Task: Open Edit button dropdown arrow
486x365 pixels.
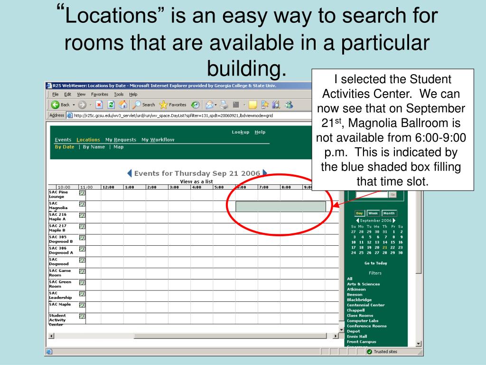Action: 244,105
